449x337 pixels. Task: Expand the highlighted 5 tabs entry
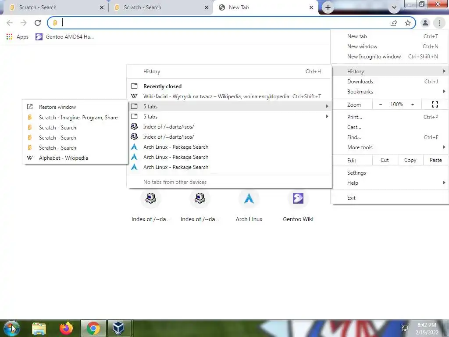click(229, 106)
